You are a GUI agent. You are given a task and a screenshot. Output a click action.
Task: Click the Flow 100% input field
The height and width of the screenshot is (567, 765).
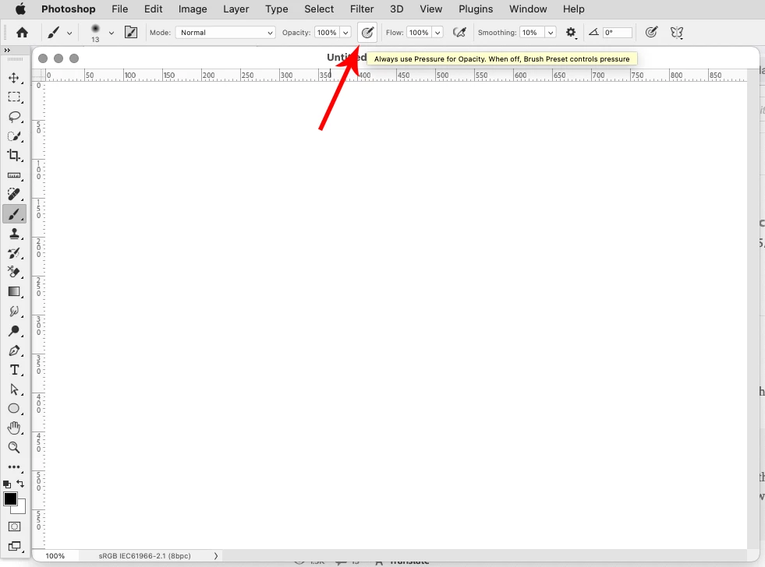419,33
